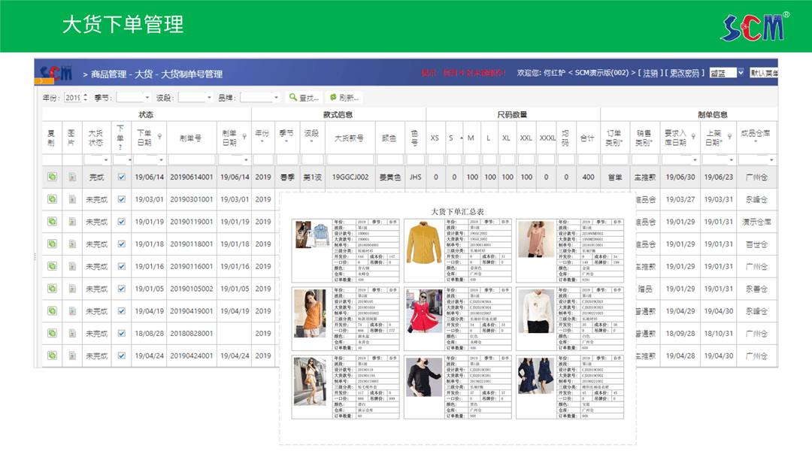Click the pin icon on 上架日期 header
812x457 pixels.
(x=729, y=137)
